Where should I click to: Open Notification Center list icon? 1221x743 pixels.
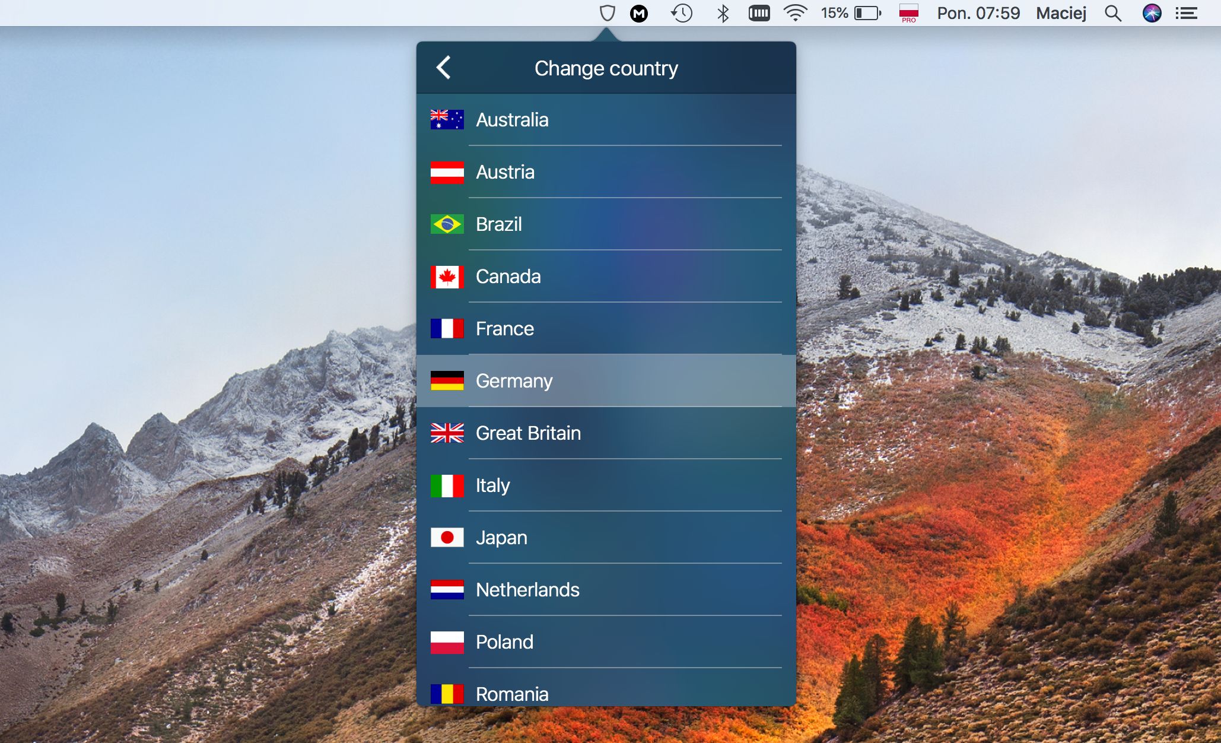[x=1187, y=13]
